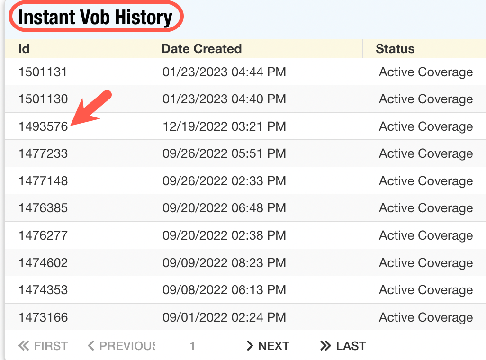
Task: Select the 09/08/2022 06:13 PM row
Action: pos(224,290)
